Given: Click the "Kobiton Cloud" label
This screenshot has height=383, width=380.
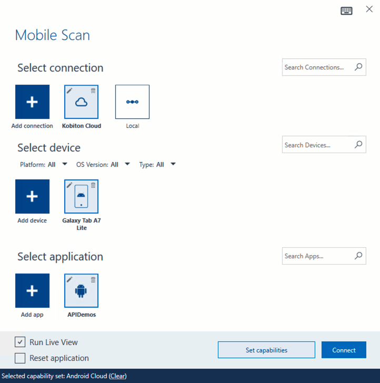Looking at the screenshot, I should click(x=82, y=126).
